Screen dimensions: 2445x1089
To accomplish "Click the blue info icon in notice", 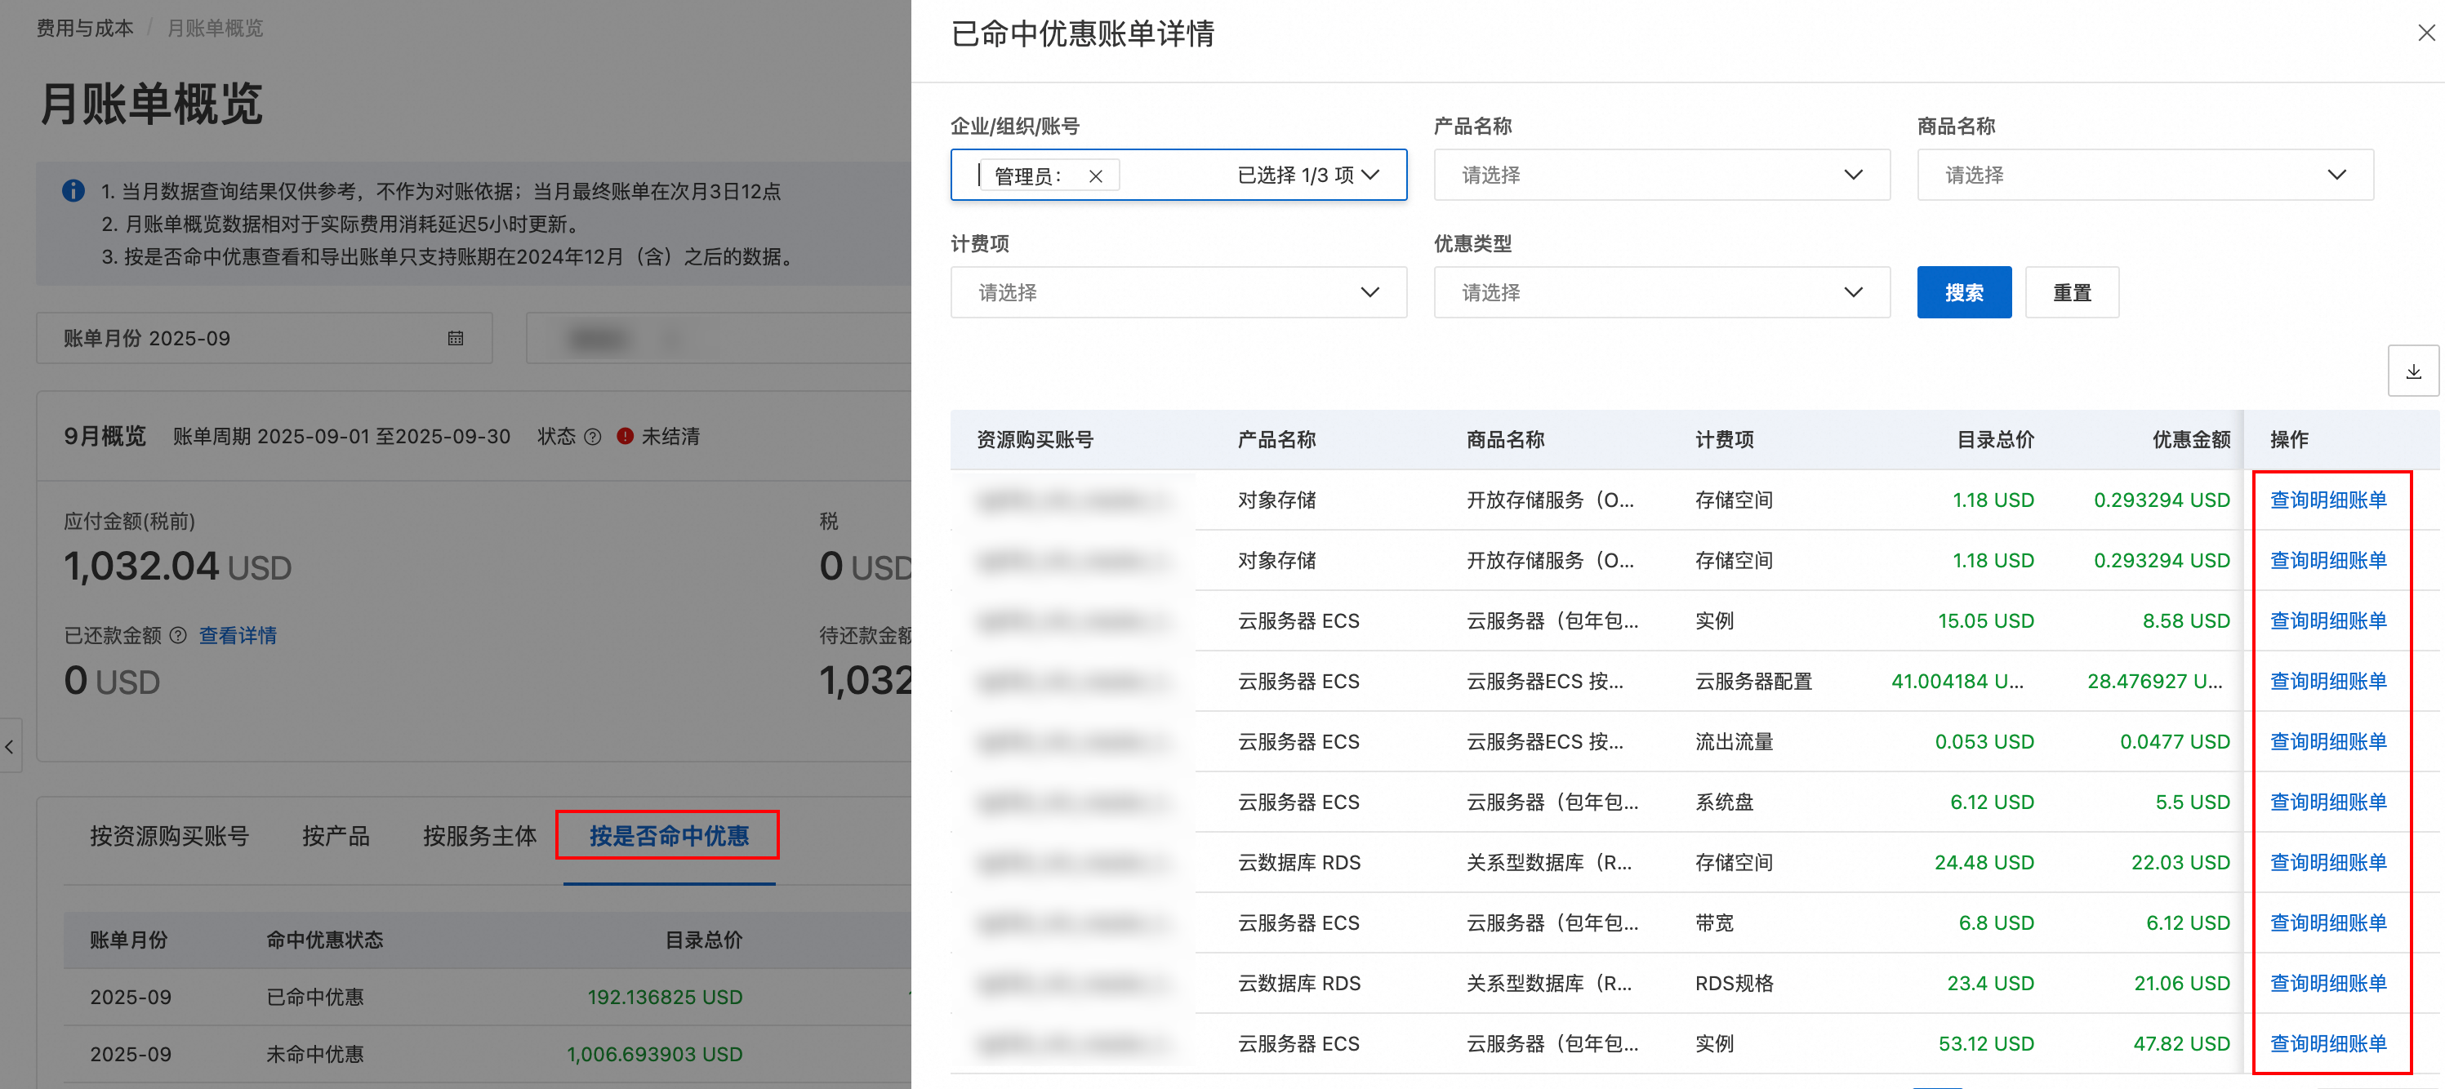I will click(x=73, y=191).
